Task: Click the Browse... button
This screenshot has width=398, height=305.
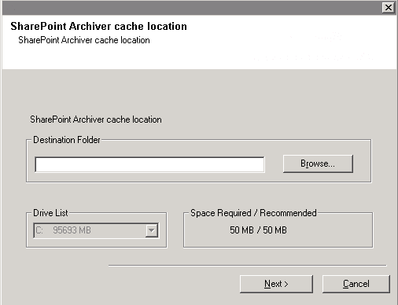Action: [318, 164]
